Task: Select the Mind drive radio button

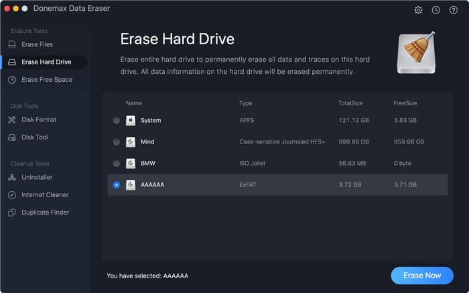Action: (x=117, y=142)
